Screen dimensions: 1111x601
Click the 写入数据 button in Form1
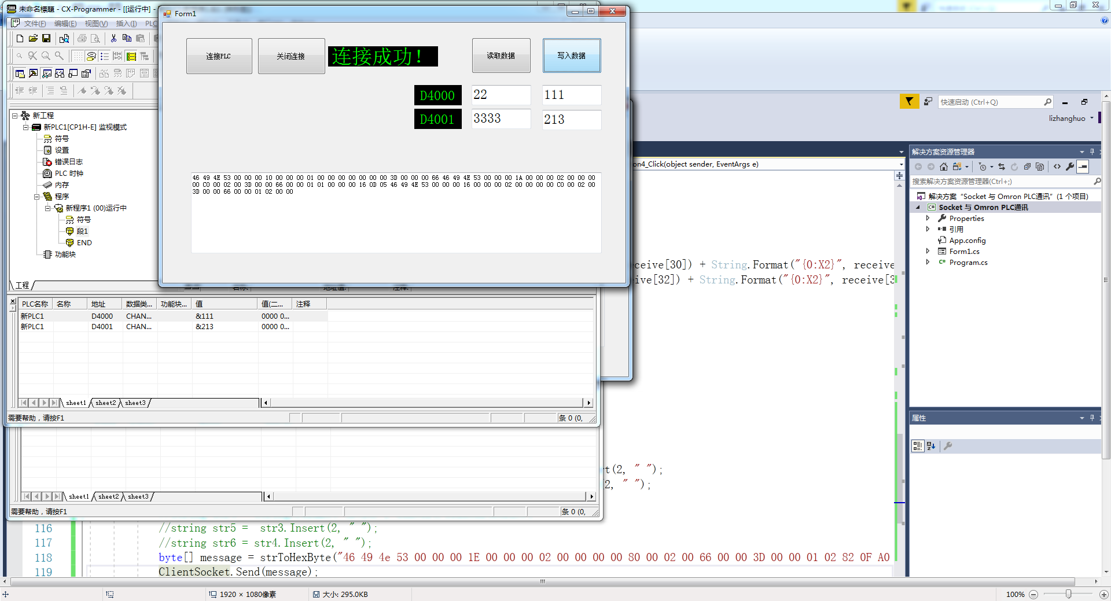572,56
